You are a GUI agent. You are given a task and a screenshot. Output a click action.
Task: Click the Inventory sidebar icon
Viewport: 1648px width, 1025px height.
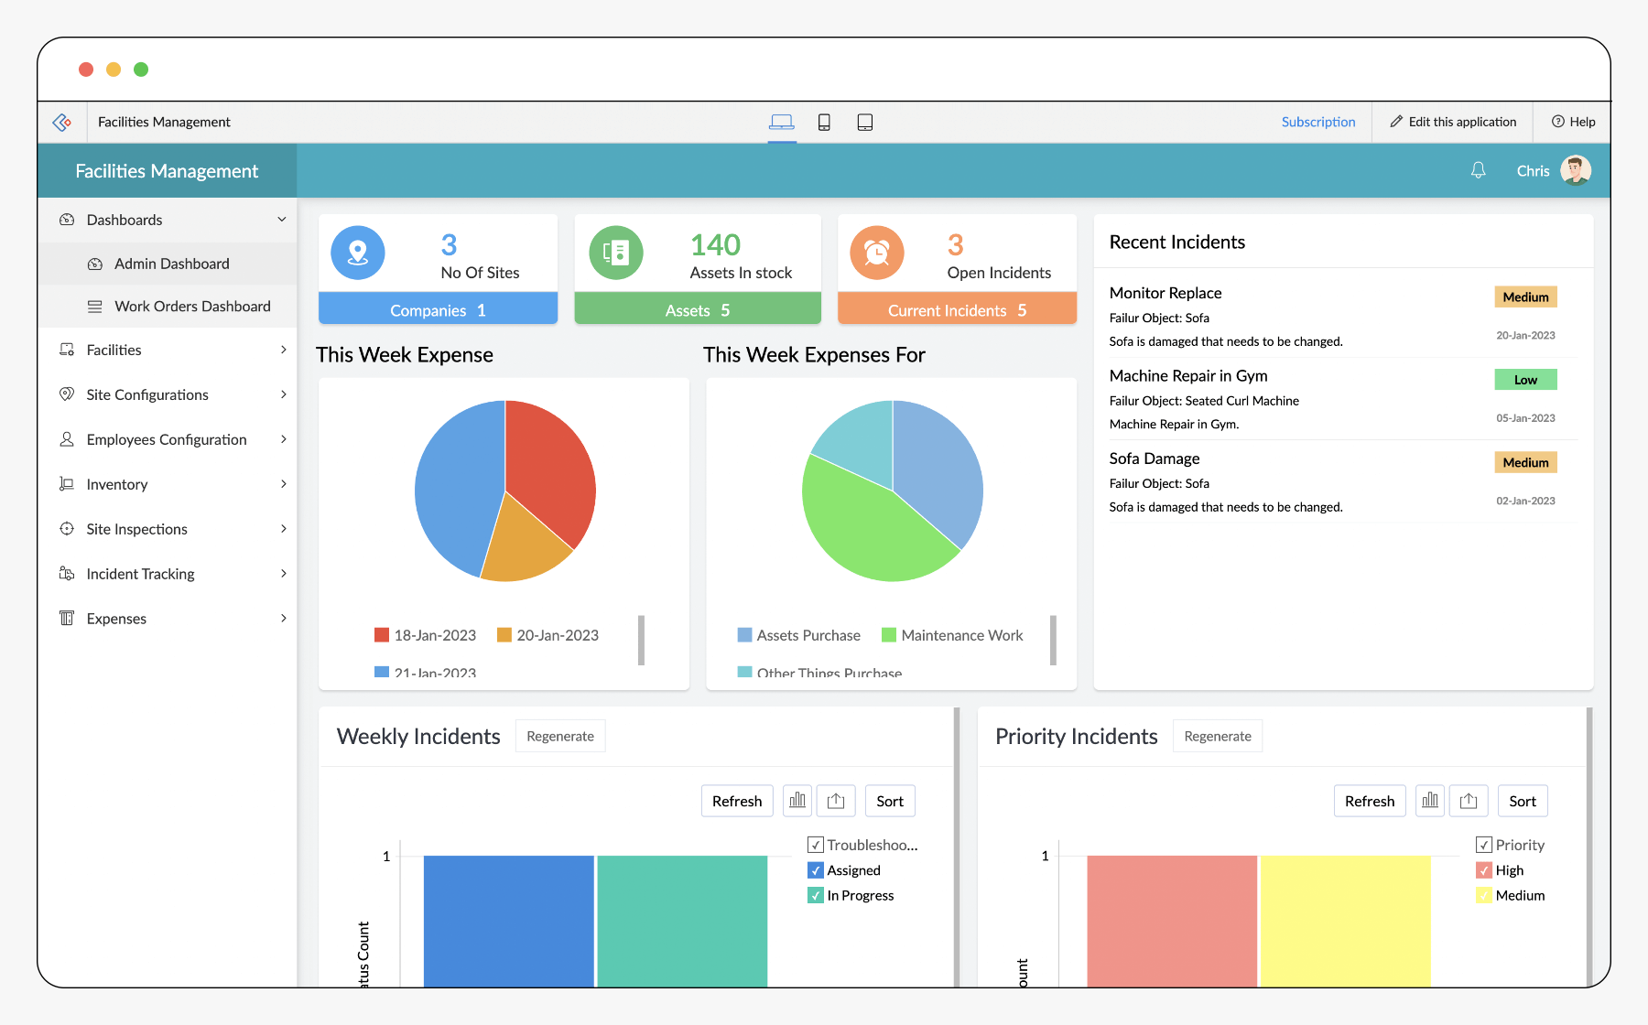point(65,484)
